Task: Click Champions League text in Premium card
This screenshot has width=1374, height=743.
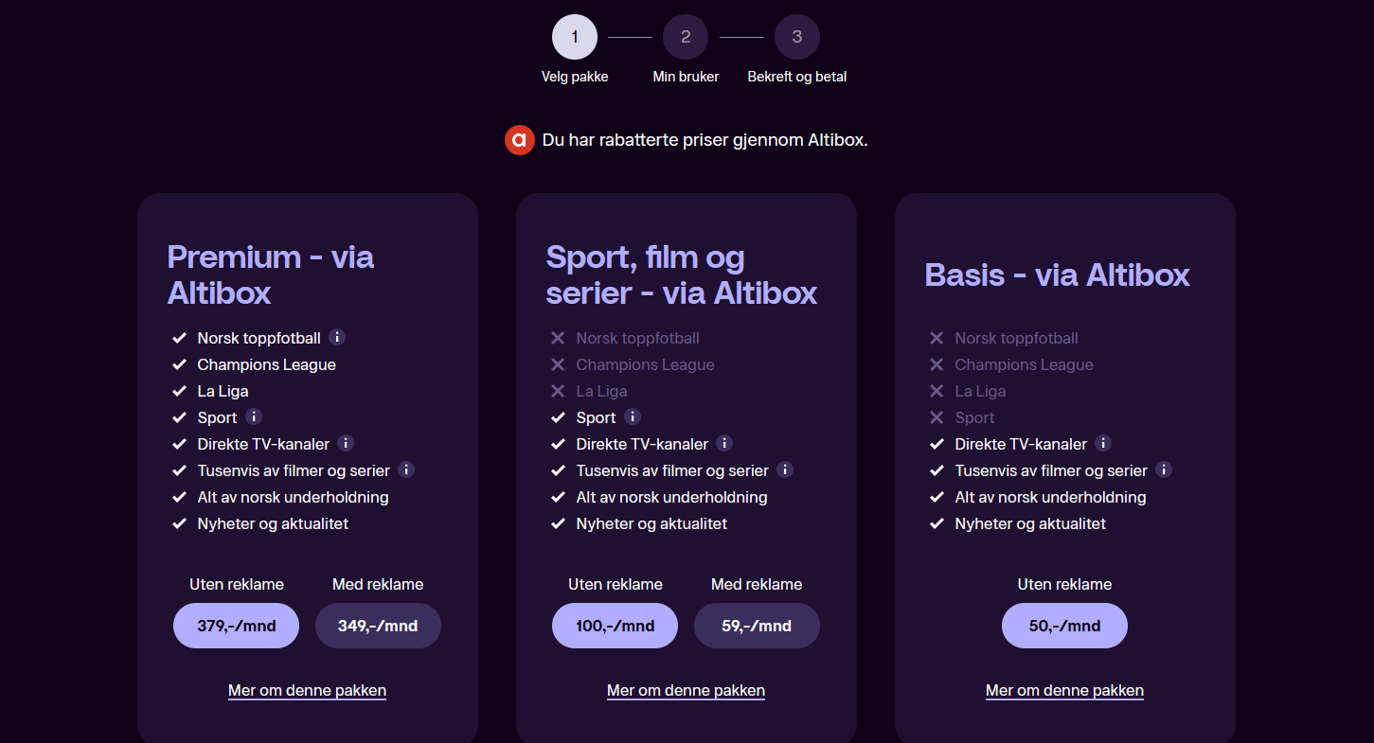Action: click(266, 364)
